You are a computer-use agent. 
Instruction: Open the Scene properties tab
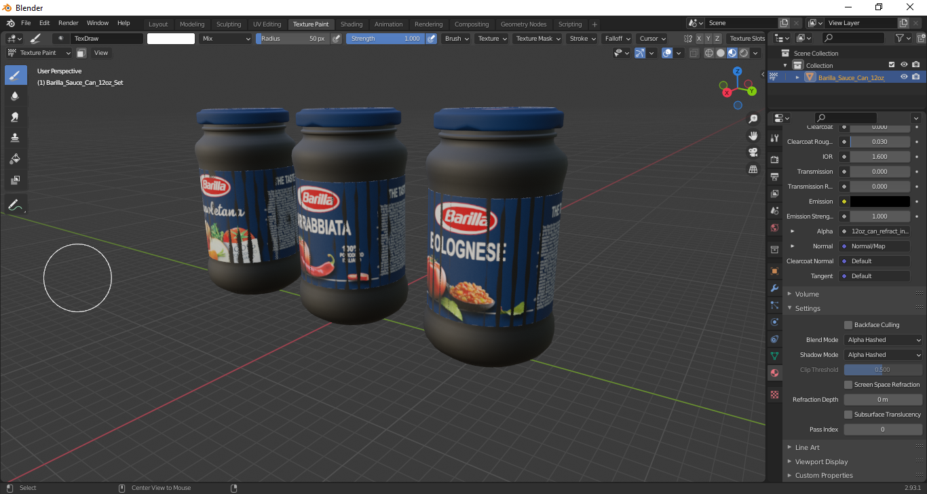coord(774,210)
